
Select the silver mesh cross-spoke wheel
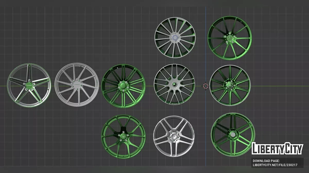(174, 84)
